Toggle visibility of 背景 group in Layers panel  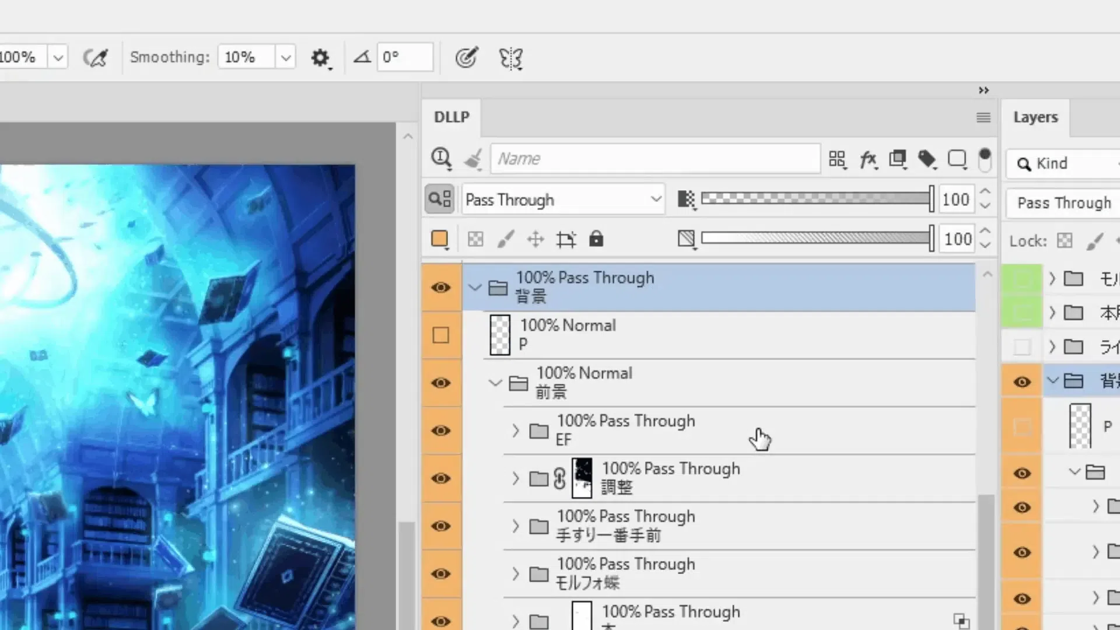click(1022, 382)
